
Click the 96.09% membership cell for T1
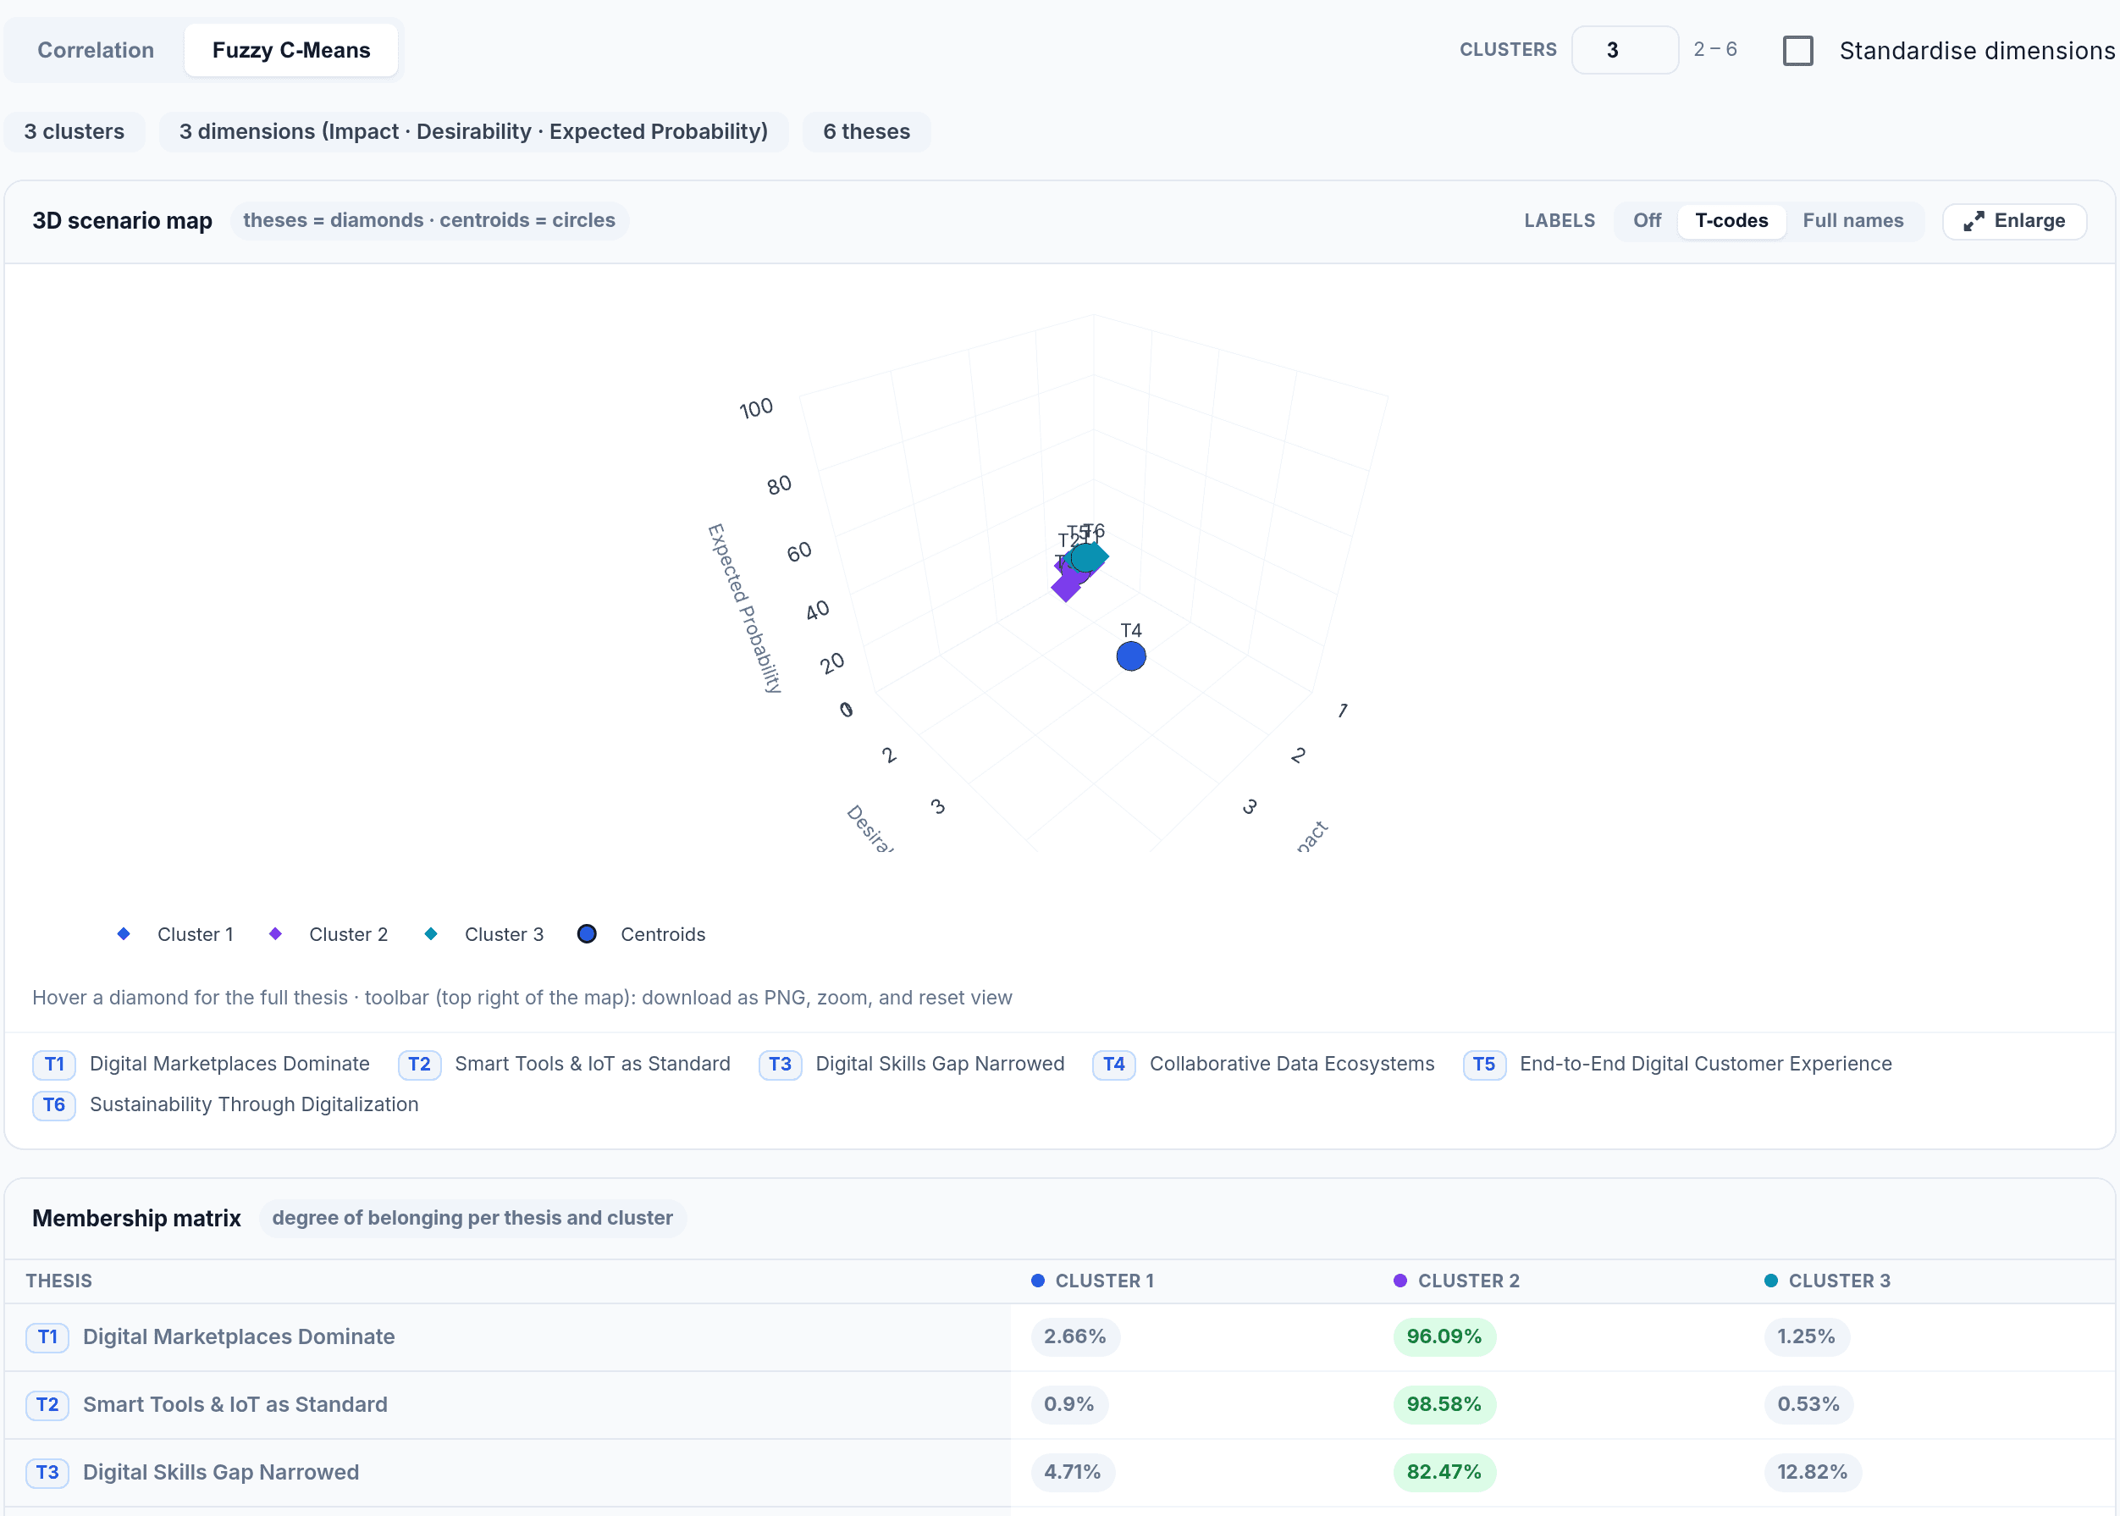click(x=1444, y=1336)
